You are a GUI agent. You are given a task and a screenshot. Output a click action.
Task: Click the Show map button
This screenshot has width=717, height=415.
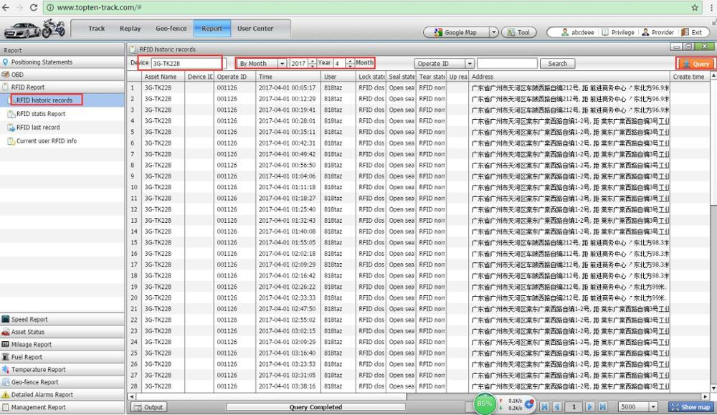(x=690, y=407)
